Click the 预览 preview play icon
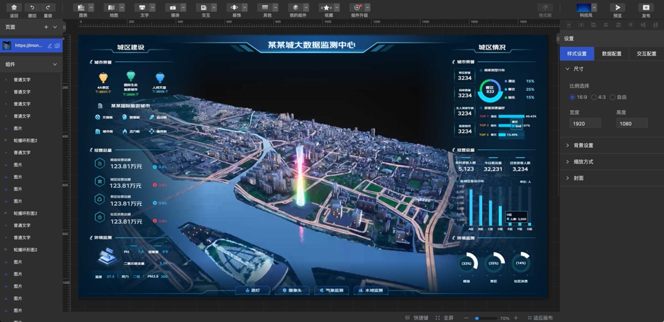 (617, 8)
